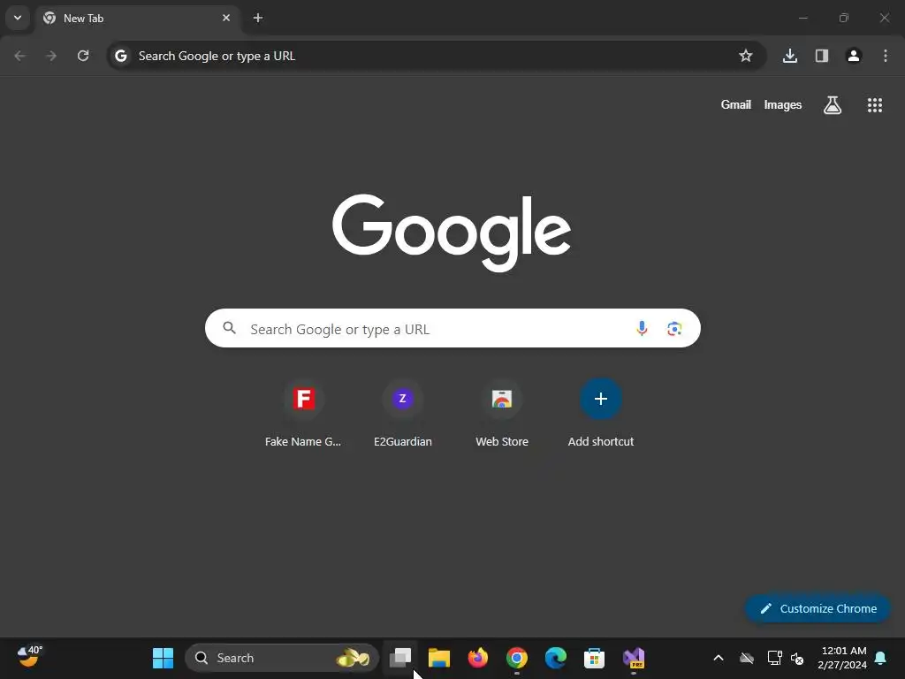Image resolution: width=905 pixels, height=679 pixels.
Task: Launch File Explorer from taskbar
Action: tap(439, 658)
